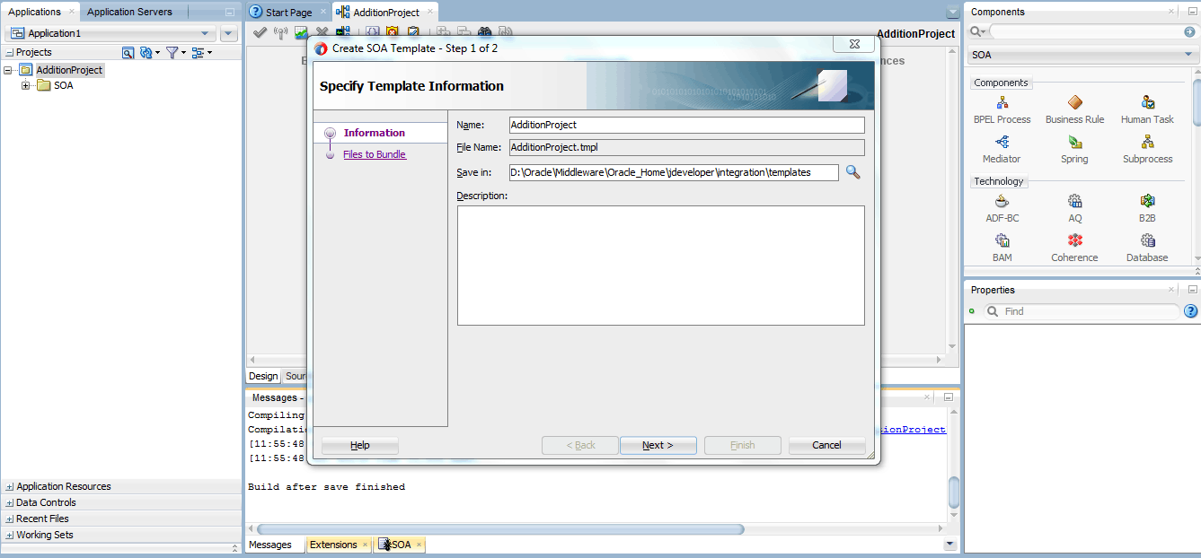This screenshot has height=558, width=1201.
Task: Select the BPEL Process component
Action: (x=1002, y=110)
